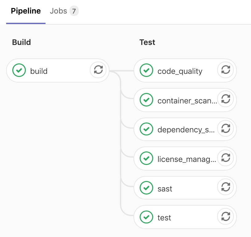Click the test job passed status icon

(x=146, y=217)
